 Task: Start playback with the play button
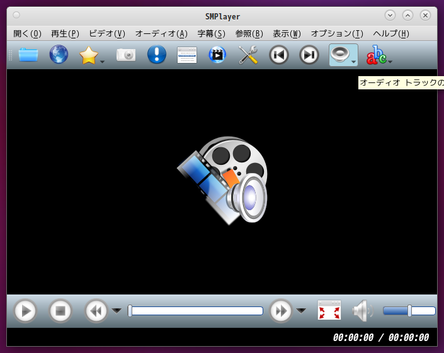click(25, 311)
